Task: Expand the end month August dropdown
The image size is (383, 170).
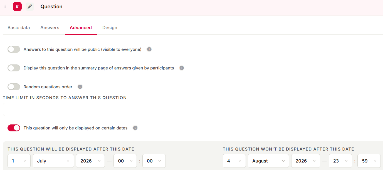Action: tap(268, 161)
